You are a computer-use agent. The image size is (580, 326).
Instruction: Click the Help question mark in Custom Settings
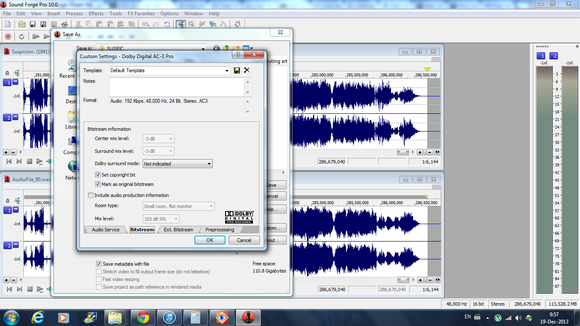pyautogui.click(x=238, y=55)
